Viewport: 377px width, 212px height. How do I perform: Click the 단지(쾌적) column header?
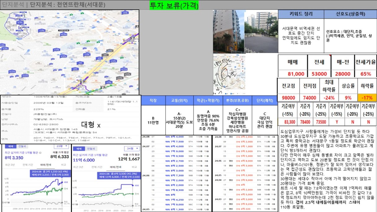pyautogui.click(x=264, y=101)
